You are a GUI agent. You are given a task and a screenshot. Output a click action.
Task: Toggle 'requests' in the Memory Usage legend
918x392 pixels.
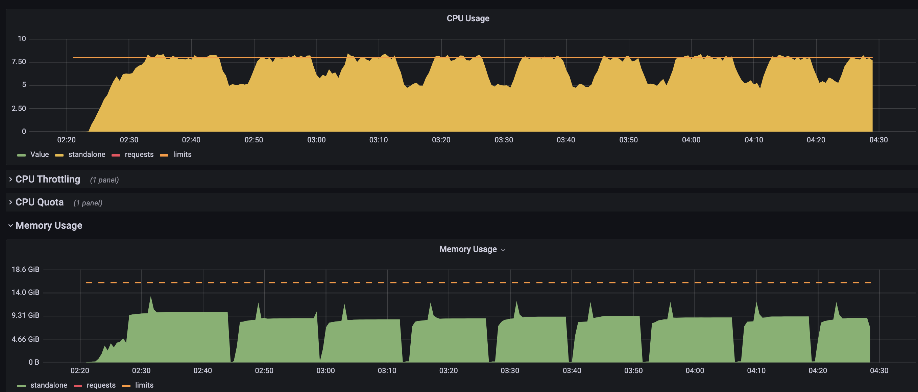(101, 385)
